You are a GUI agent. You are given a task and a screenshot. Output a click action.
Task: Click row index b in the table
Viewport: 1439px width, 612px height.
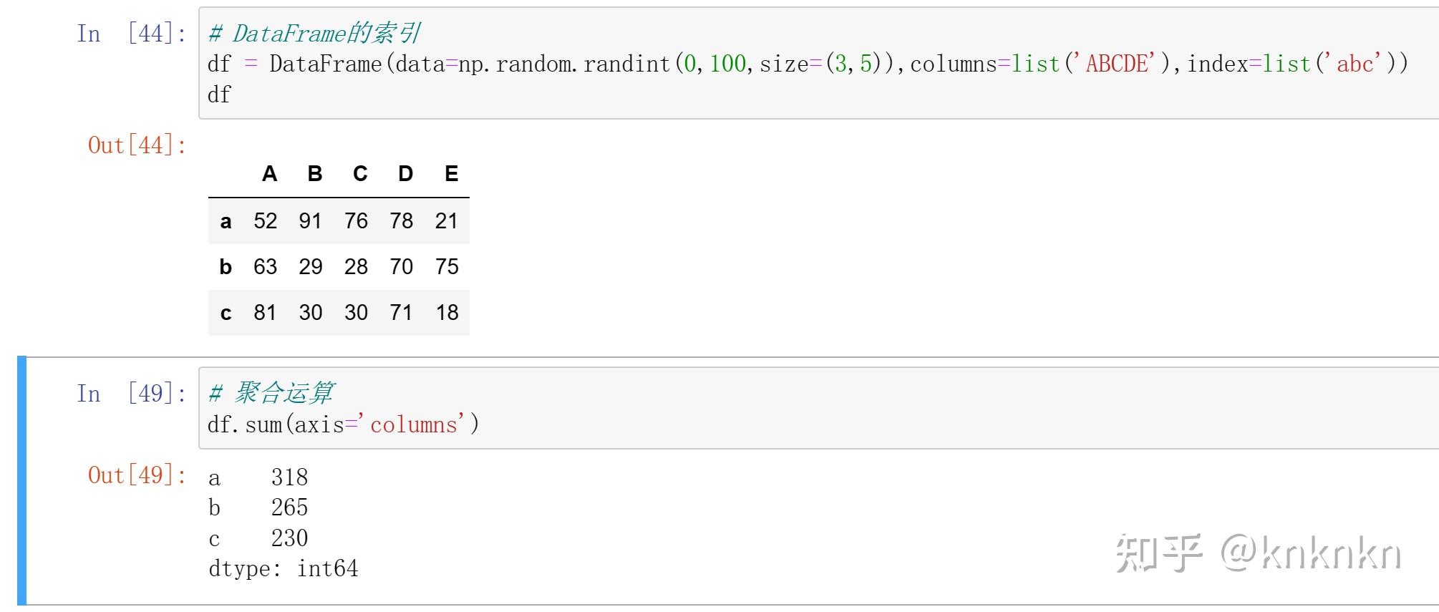click(226, 267)
